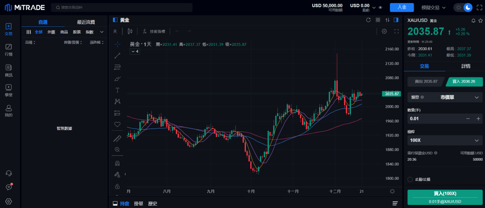Enable the take profit/stop loss option

410,179
